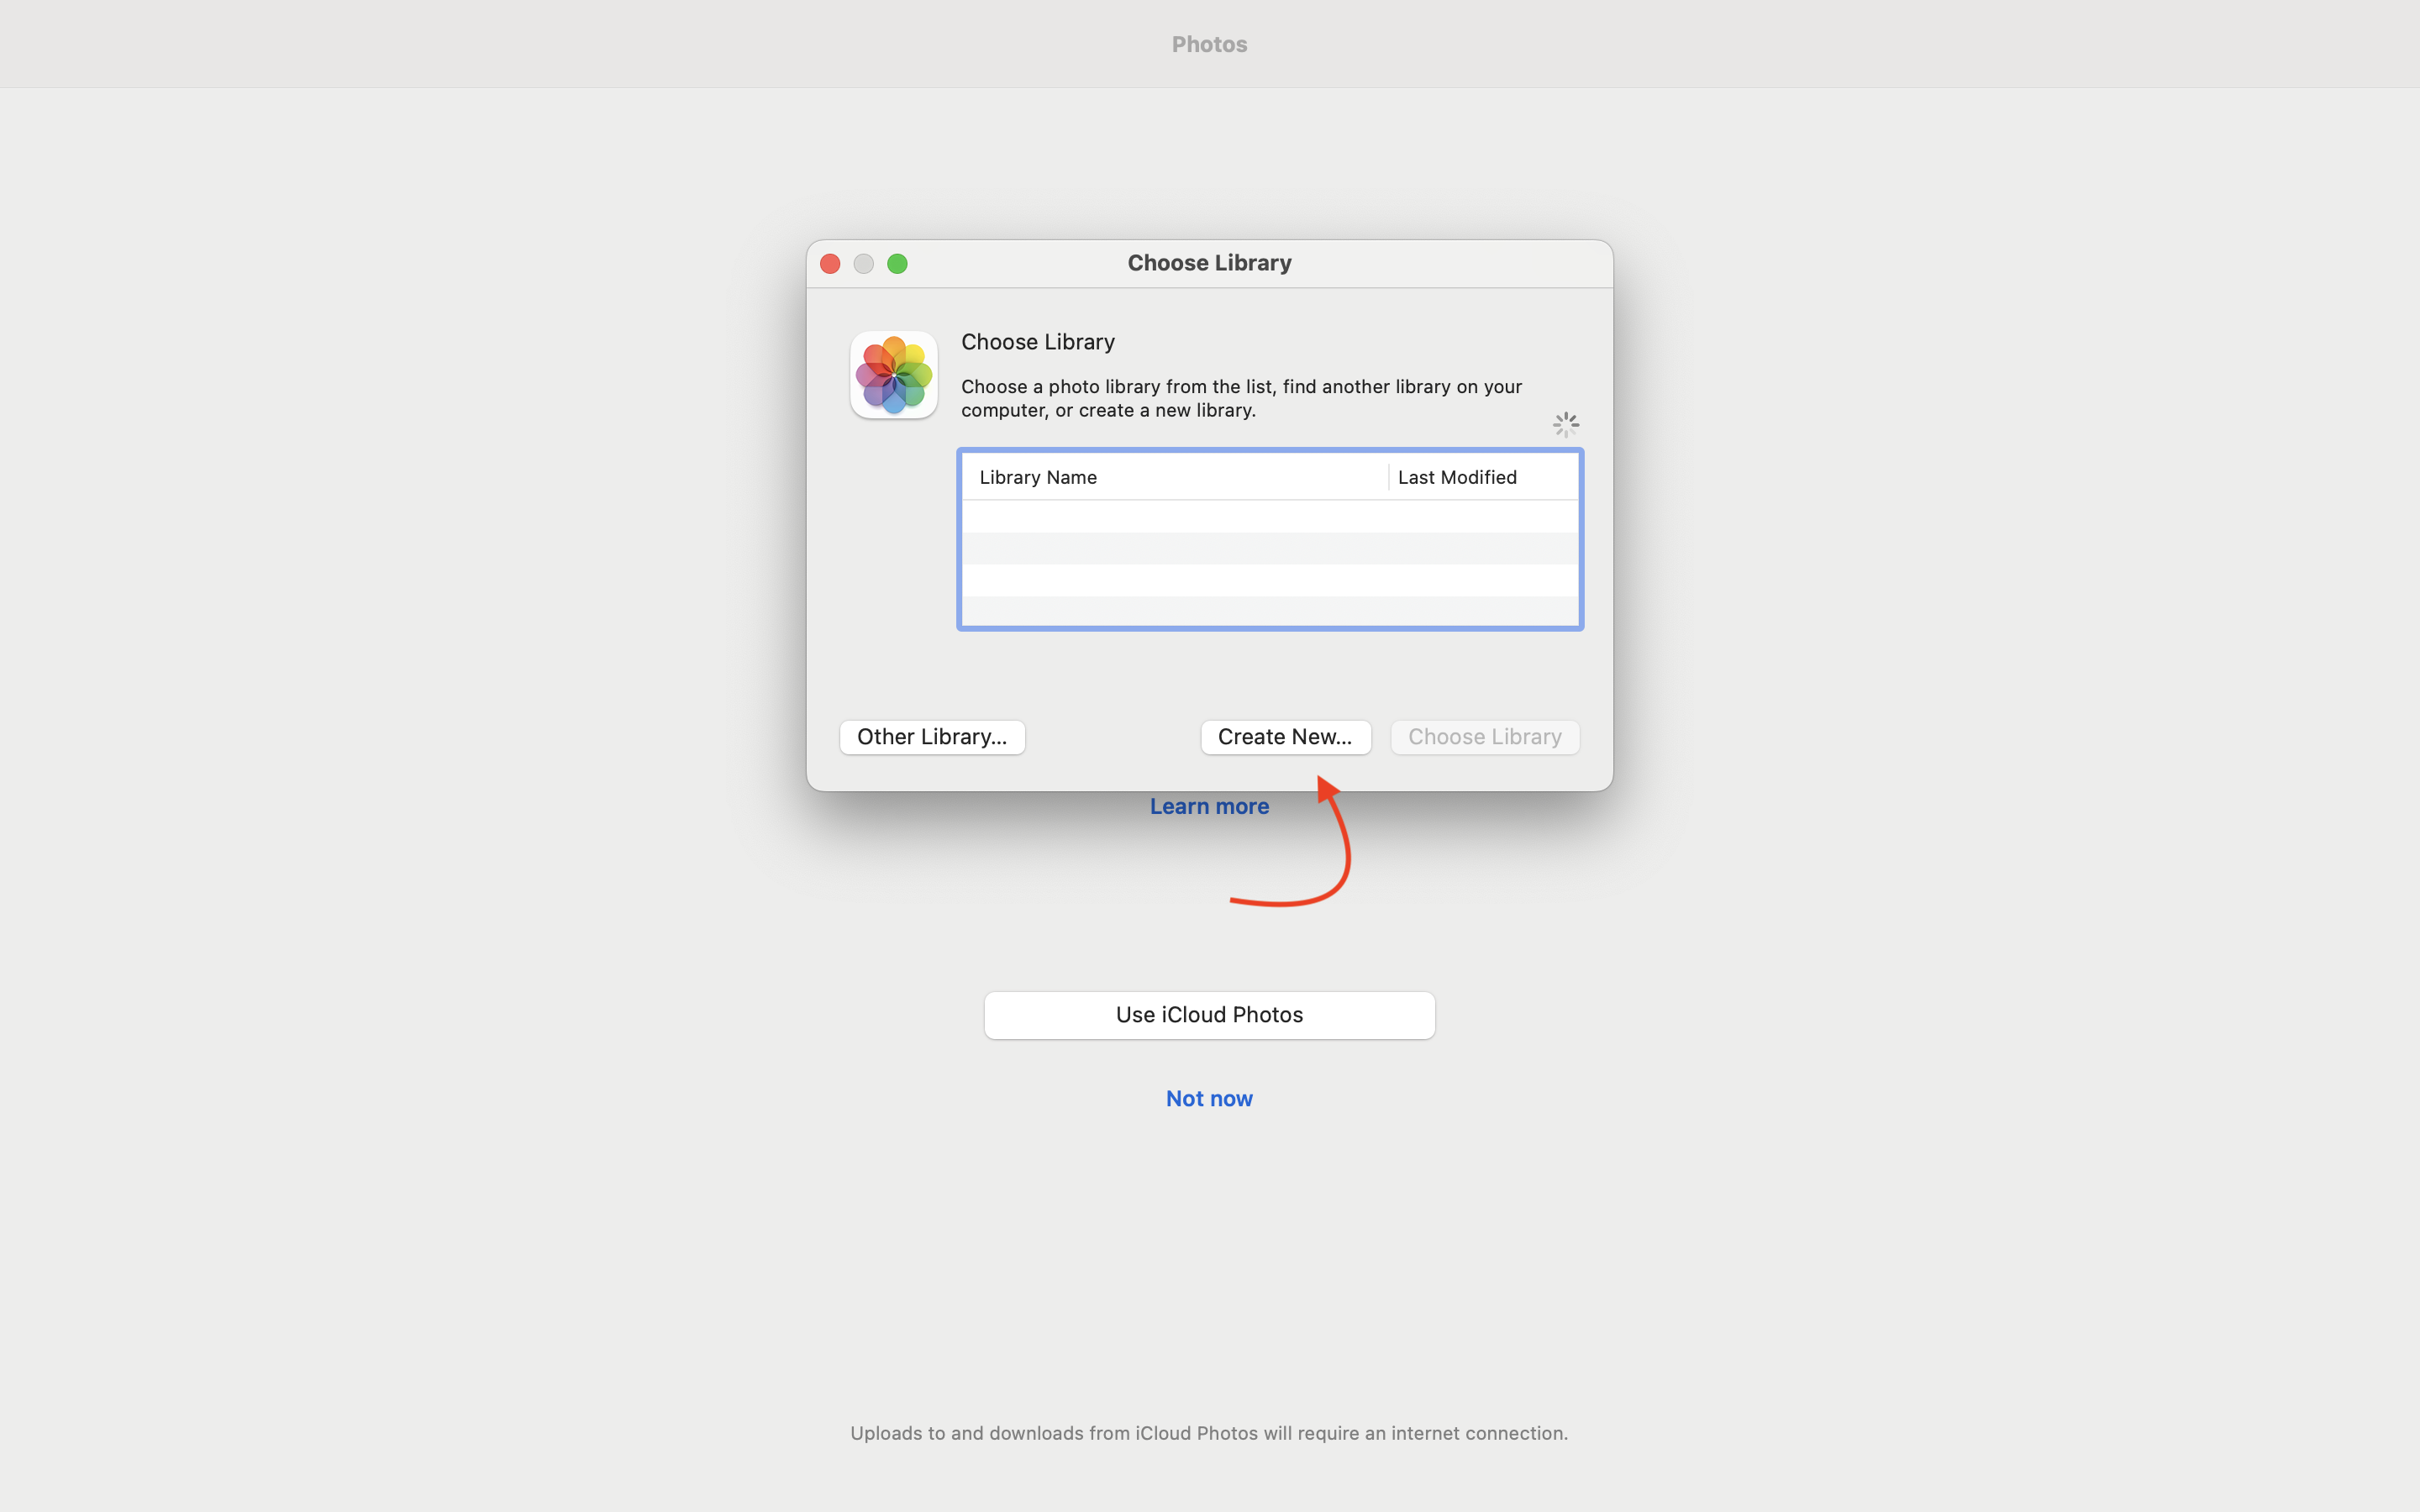
Task: Click the red close button on the dialog
Action: coord(830,263)
